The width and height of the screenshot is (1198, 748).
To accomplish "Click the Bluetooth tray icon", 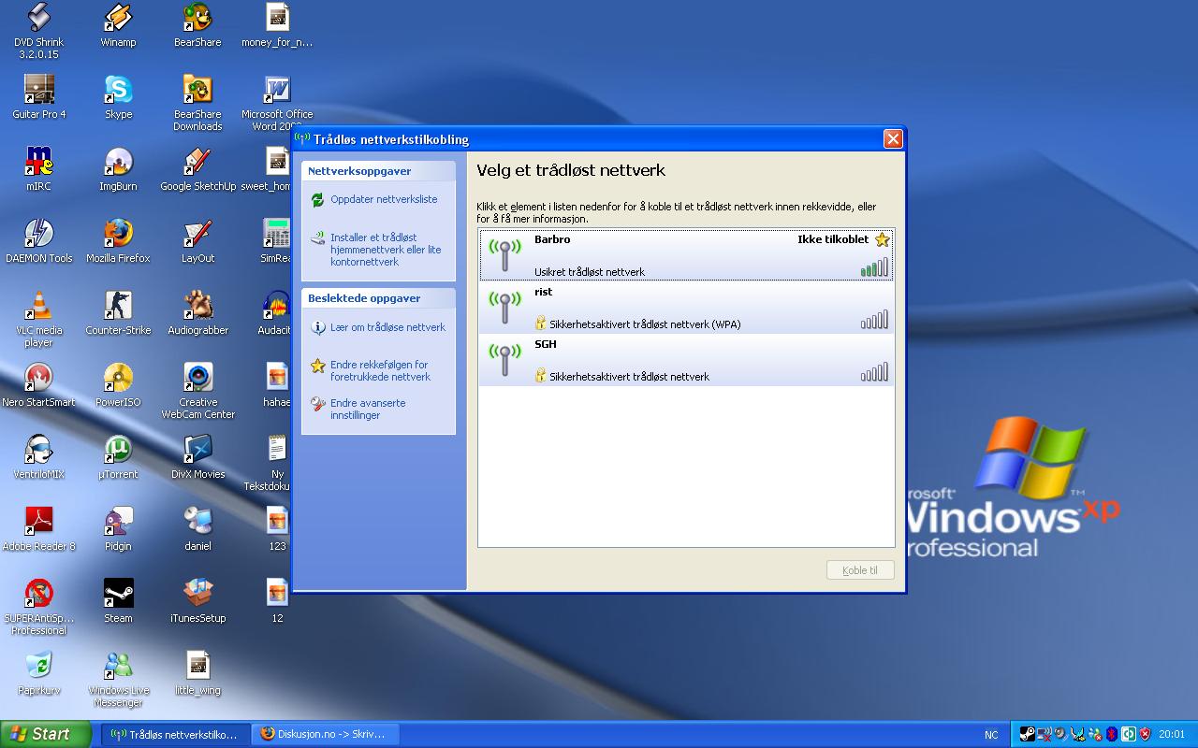I will [1112, 734].
